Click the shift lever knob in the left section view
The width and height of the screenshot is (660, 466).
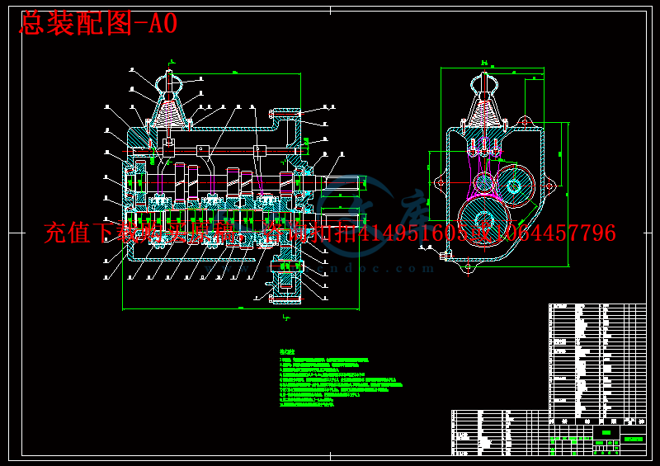pos(169,82)
